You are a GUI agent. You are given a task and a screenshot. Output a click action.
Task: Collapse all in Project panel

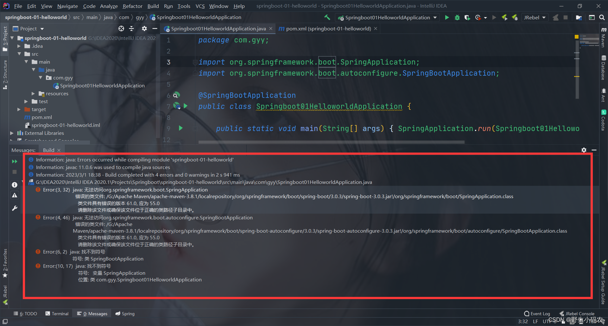131,29
